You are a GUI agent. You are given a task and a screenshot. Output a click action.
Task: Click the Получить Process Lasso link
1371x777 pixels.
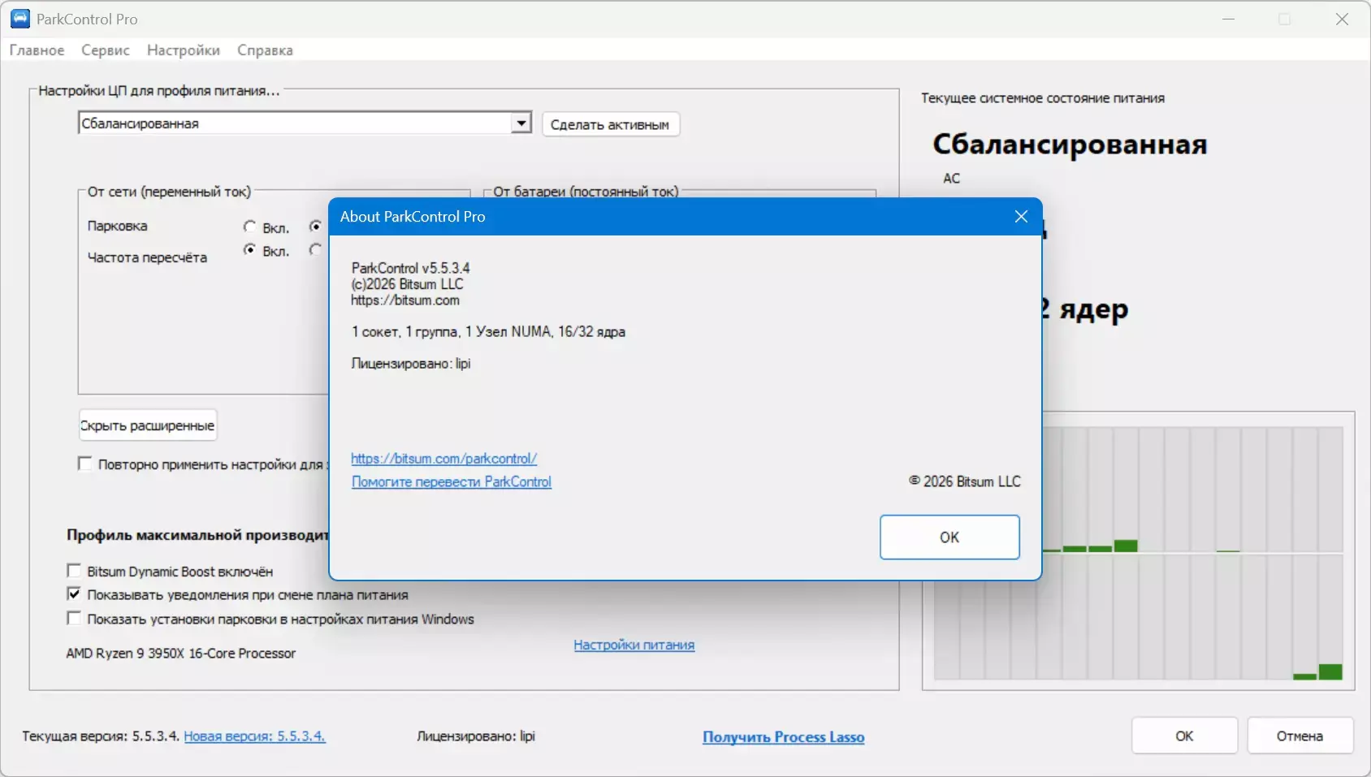pos(783,736)
